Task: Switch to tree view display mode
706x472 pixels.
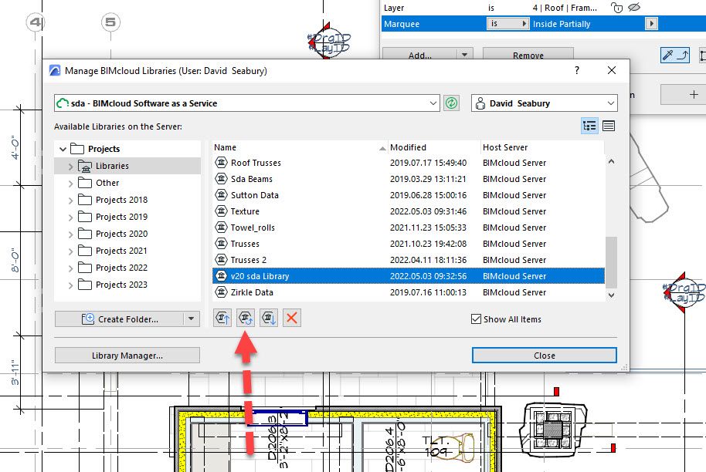Action: (589, 126)
